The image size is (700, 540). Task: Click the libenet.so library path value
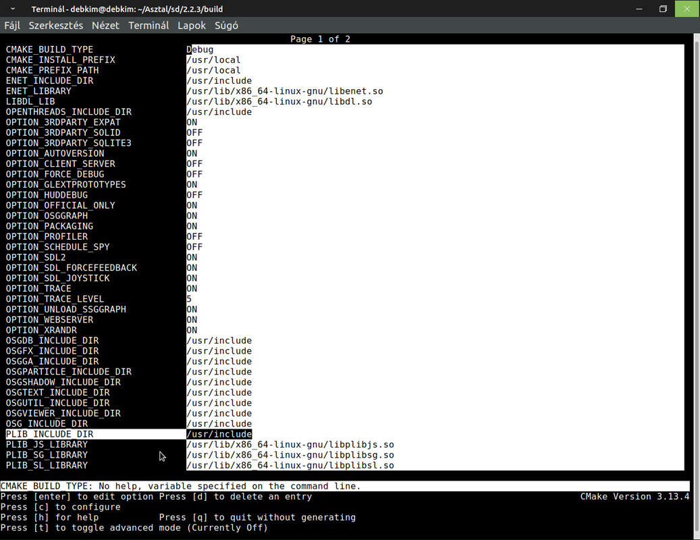284,91
